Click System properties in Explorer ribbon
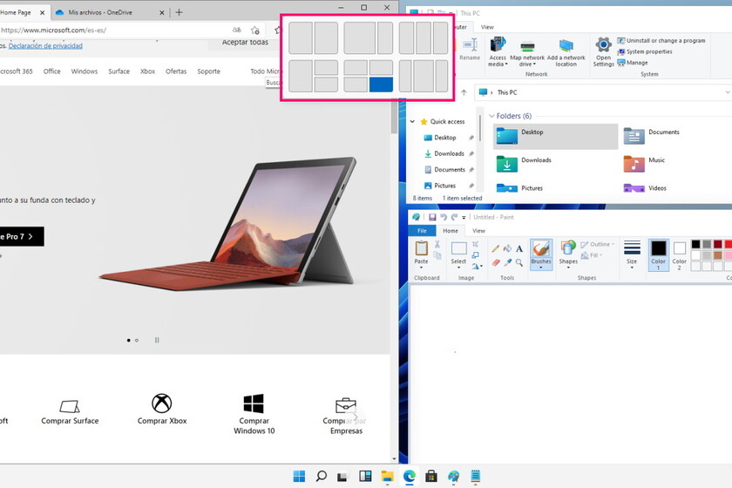732x488 pixels. [645, 51]
